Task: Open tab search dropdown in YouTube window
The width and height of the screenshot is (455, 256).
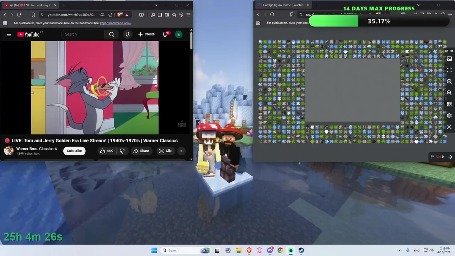Action: click(156, 5)
